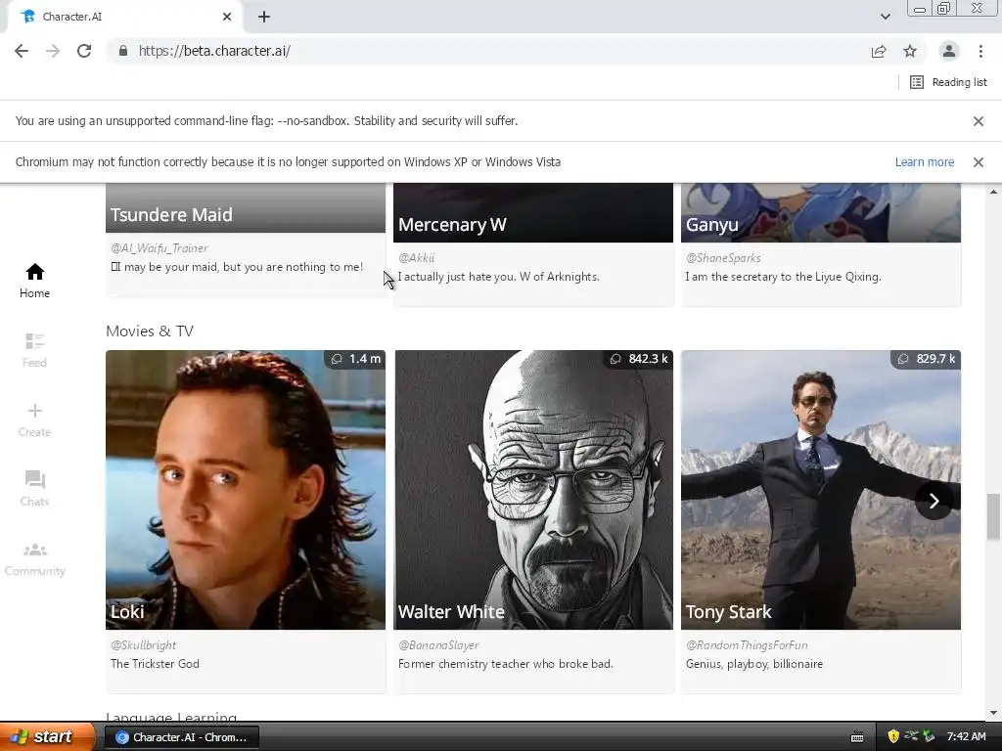Show next Movies & TV characters

934,502
